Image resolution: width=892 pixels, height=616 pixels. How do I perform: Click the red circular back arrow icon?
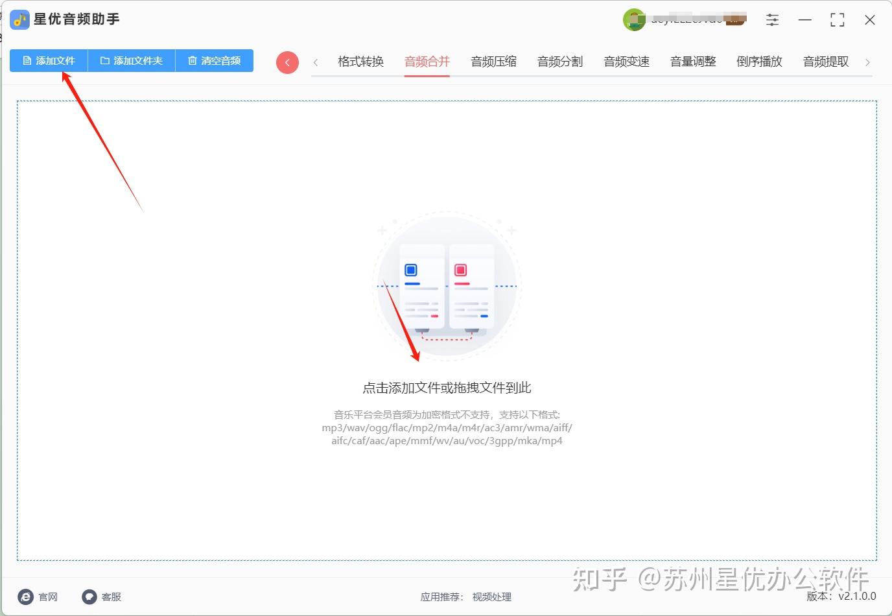click(x=287, y=62)
